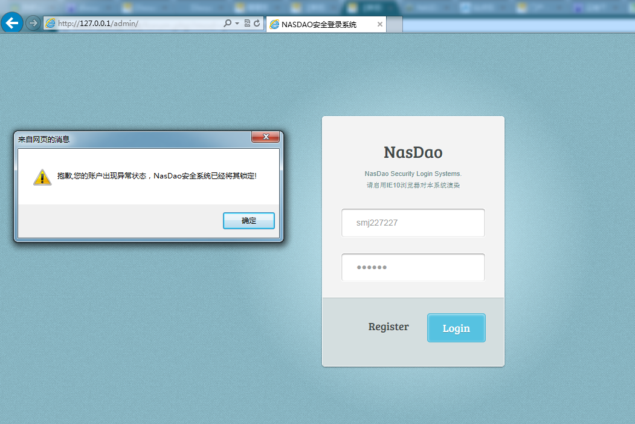Click the Register link
Image resolution: width=635 pixels, height=424 pixels.
pos(388,327)
